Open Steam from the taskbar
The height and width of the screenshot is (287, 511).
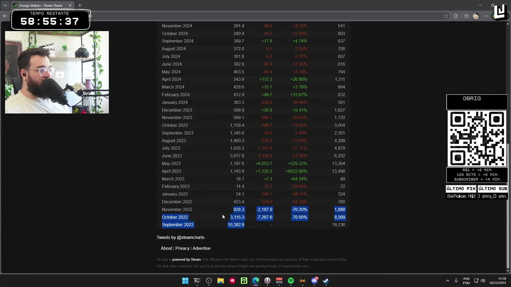(326, 281)
